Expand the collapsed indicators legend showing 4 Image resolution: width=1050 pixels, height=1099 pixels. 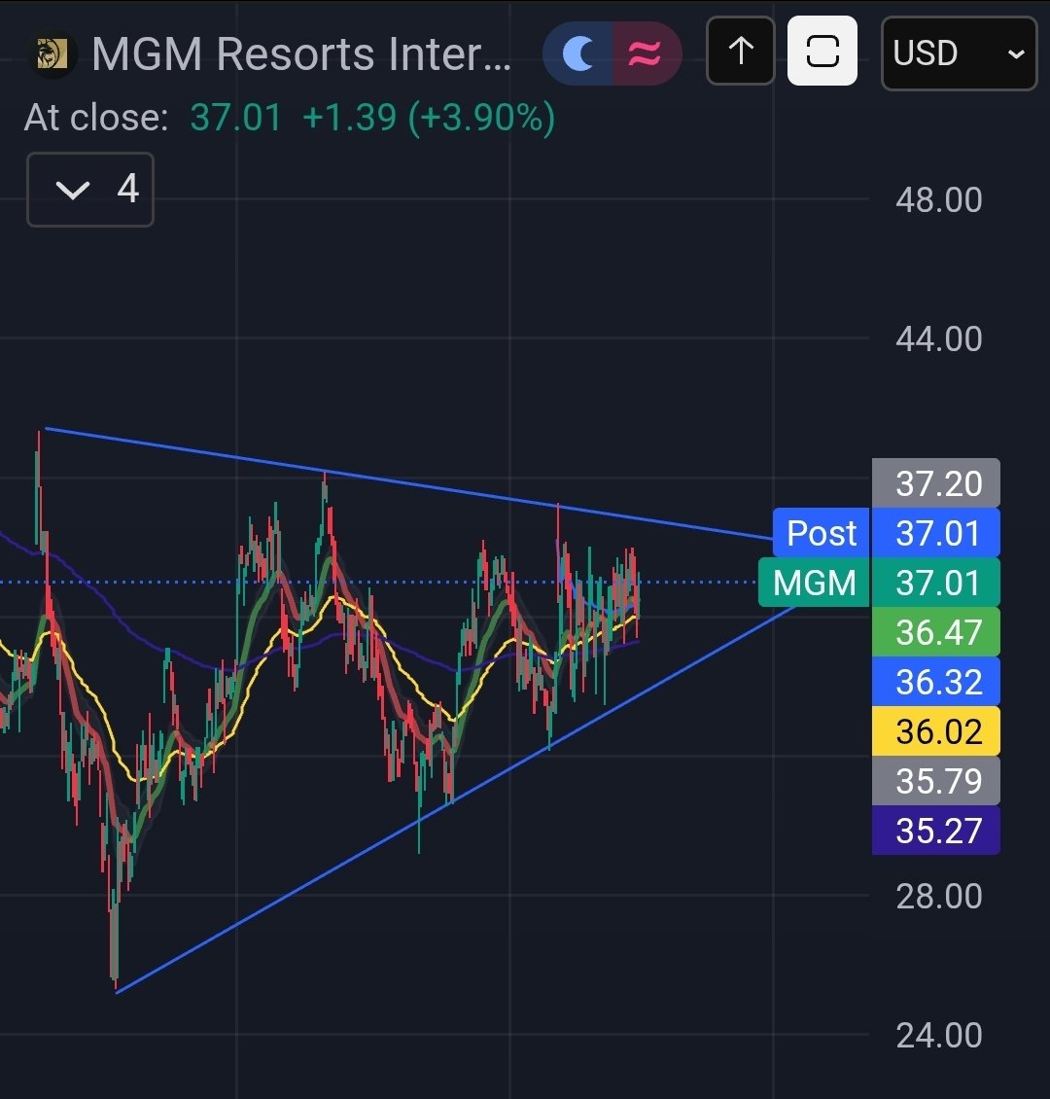(x=90, y=190)
